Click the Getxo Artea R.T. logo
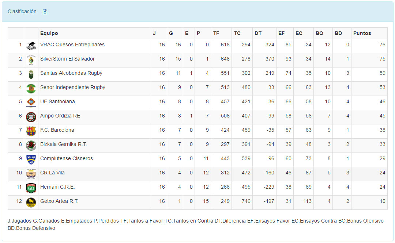Screen dimensions: 395x243 tap(31, 202)
